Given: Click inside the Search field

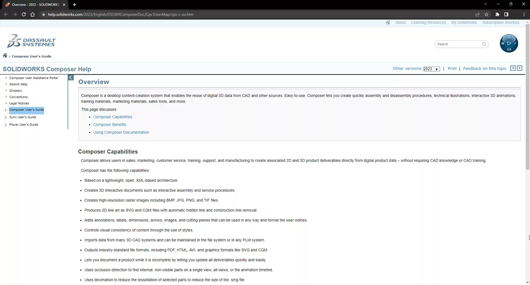Looking at the screenshot, I should [x=457, y=44].
